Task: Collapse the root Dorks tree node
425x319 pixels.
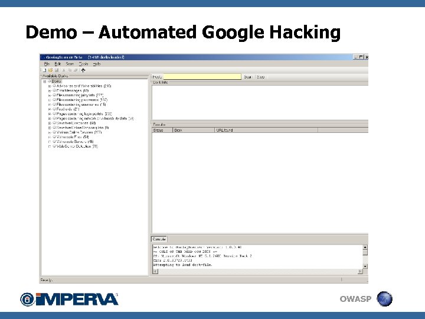Action: click(45, 82)
